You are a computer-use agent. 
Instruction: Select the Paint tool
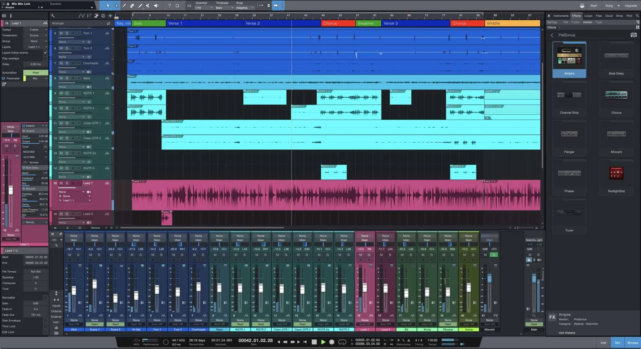tap(140, 5)
